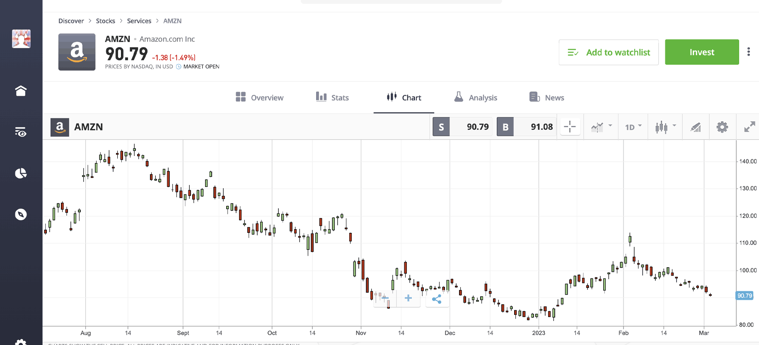Click the Amazon.com Inc company name

167,39
